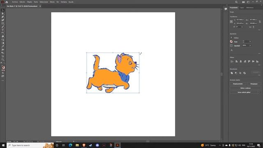Adjust the stroke weight stepper arrows
The height and width of the screenshot is (148, 263).
tap(243, 42)
